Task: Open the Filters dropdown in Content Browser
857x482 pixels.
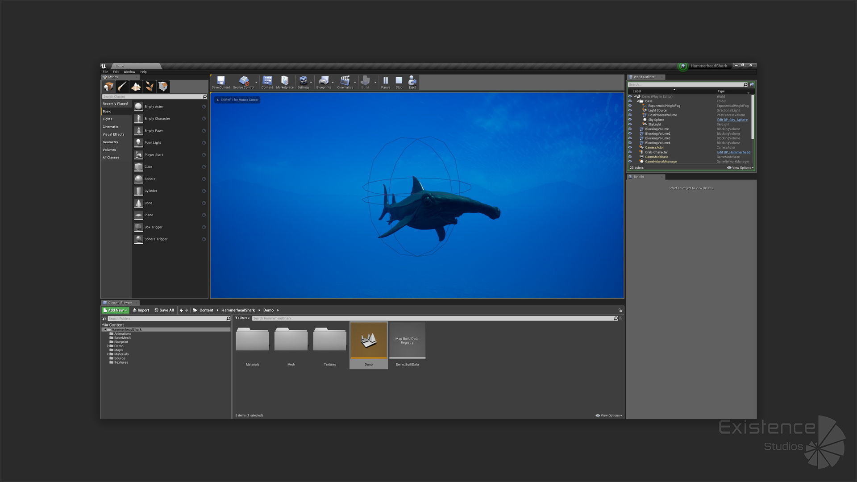Action: (242, 318)
